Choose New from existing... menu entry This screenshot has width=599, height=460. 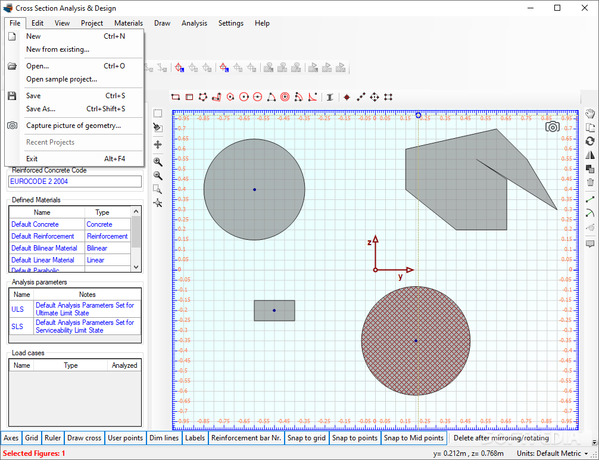tap(75, 49)
